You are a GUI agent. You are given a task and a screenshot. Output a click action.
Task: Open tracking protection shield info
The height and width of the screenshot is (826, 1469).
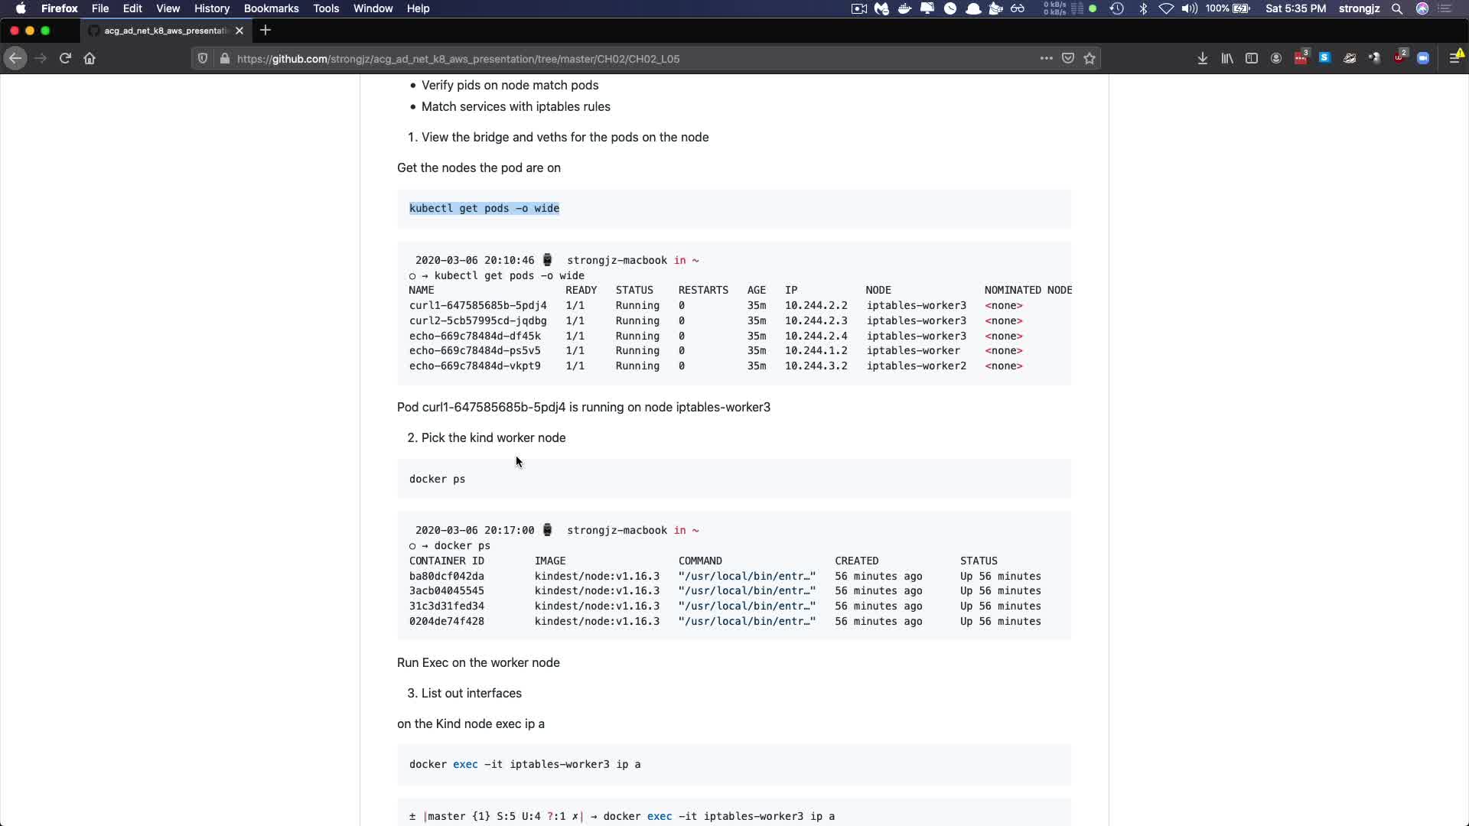pos(203,58)
